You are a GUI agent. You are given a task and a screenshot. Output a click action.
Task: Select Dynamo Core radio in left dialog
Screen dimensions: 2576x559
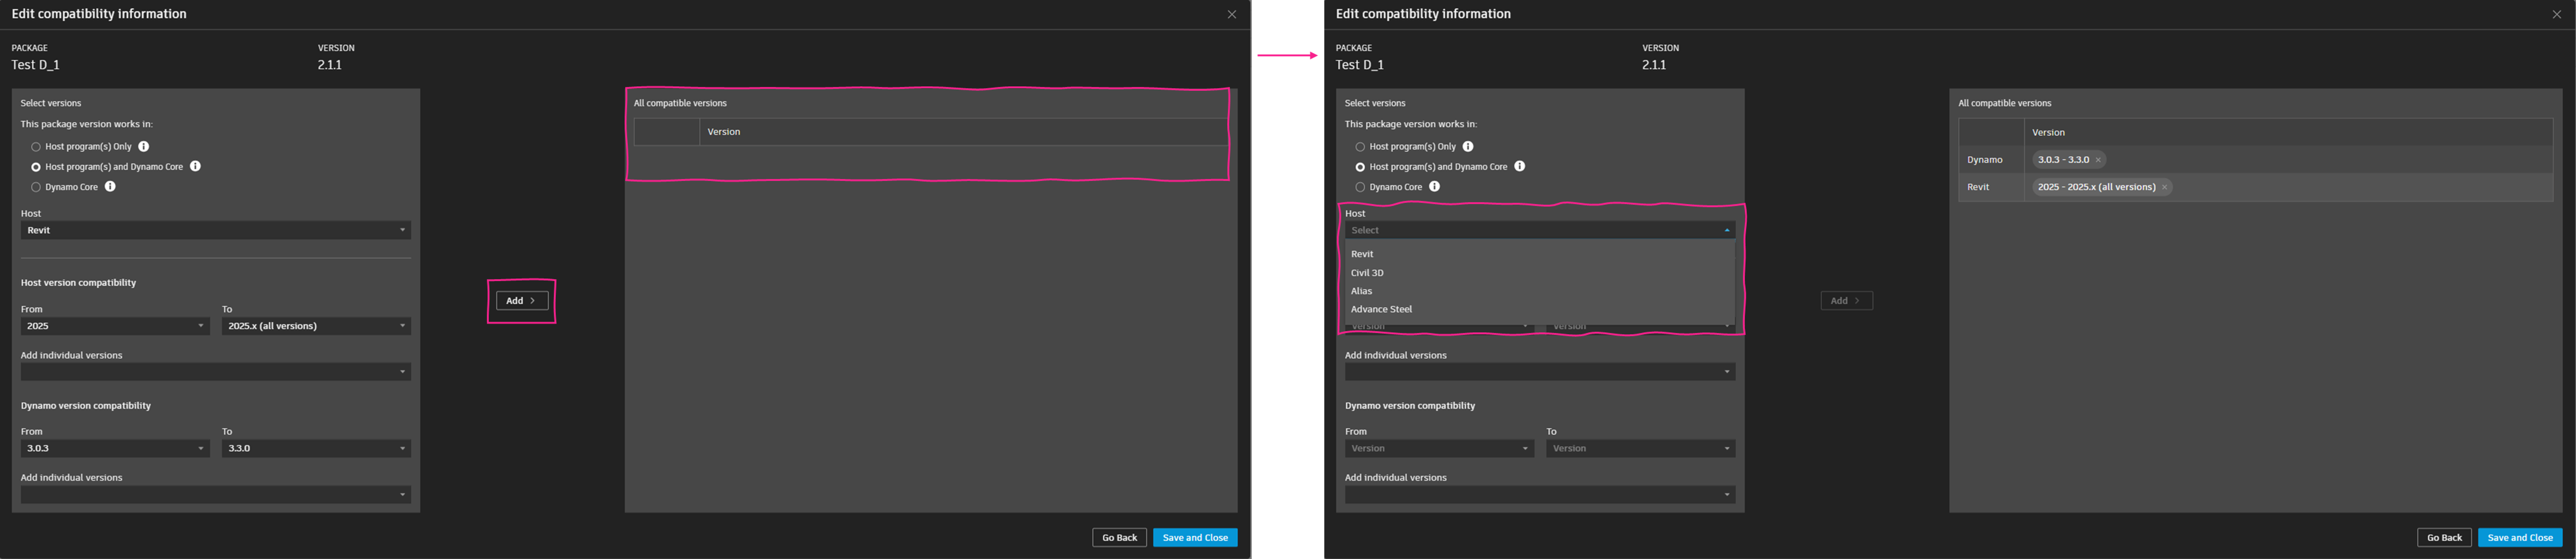pyautogui.click(x=36, y=187)
